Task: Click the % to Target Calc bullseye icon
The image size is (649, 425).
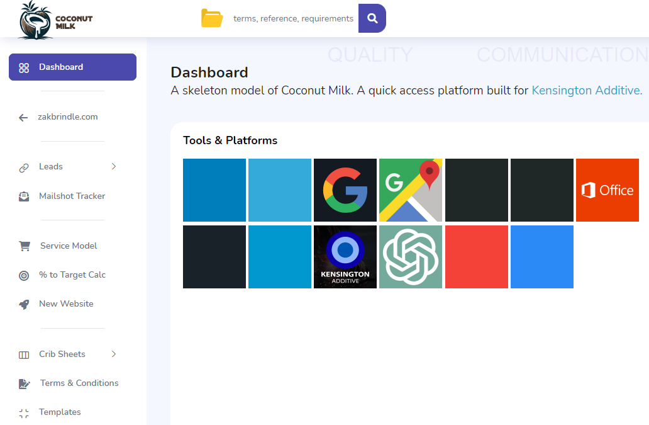Action: (24, 276)
